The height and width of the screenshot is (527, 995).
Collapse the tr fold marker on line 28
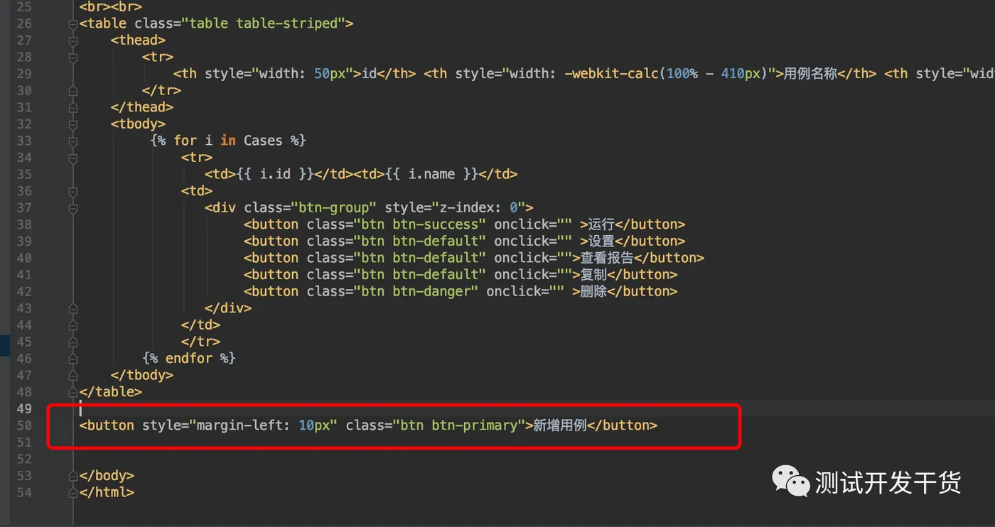coord(72,58)
